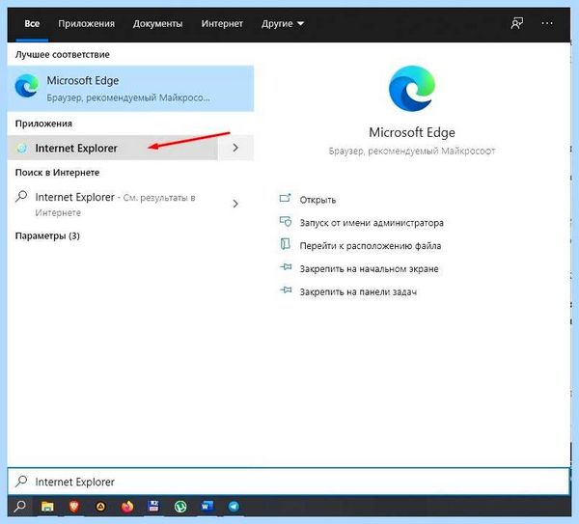
Task: Open taskbar search magnifier icon
Action: click(x=20, y=507)
